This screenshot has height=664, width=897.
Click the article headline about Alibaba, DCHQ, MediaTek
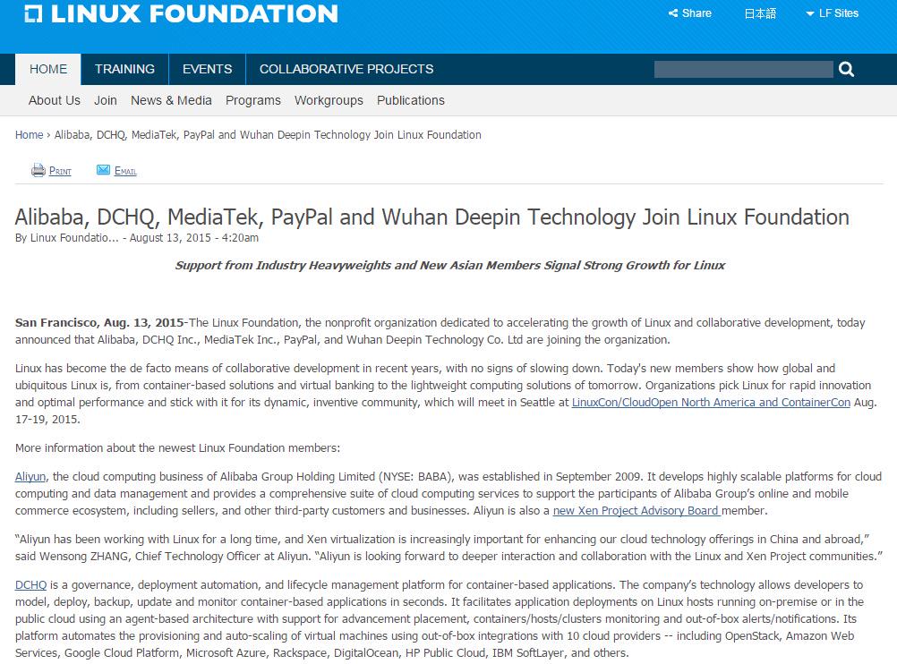point(431,217)
